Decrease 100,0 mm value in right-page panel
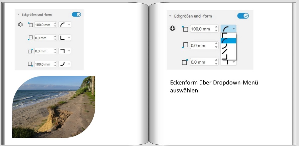This screenshot has width=299, height=146. pos(216,30)
